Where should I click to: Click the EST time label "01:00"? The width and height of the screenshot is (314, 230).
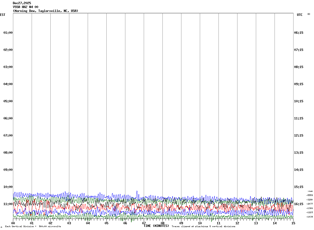point(8,33)
